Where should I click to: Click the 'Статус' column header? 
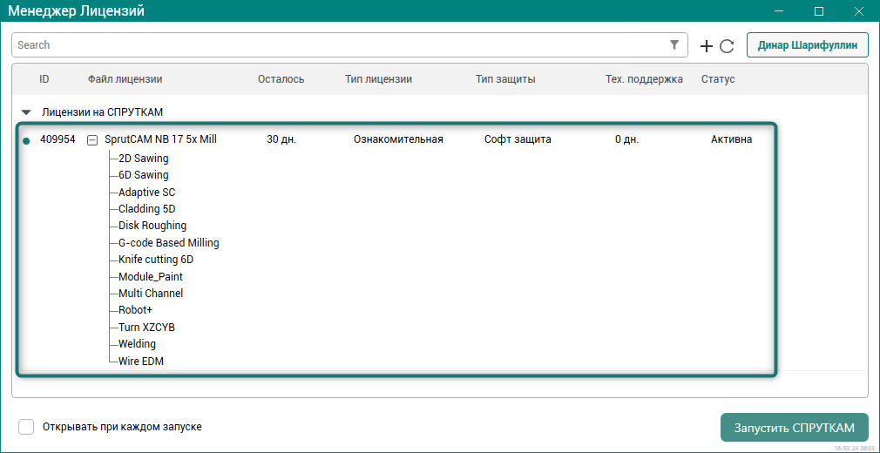[718, 79]
